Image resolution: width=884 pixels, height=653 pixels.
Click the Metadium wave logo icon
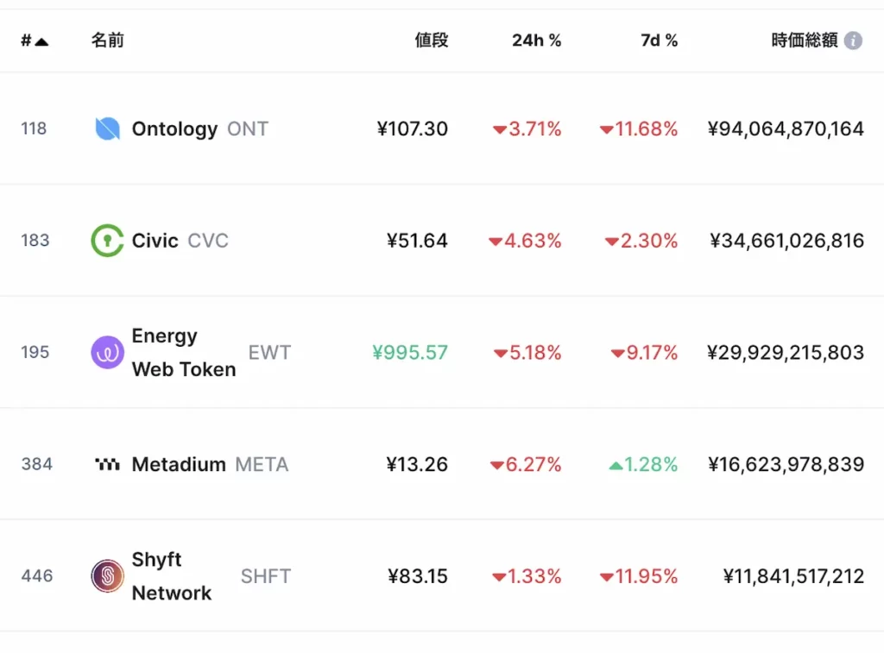point(107,464)
